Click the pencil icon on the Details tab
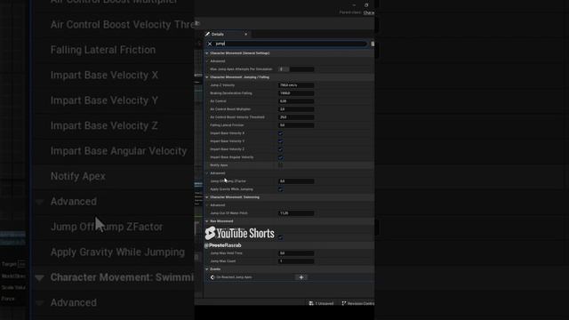This screenshot has width=569, height=320. (207, 34)
